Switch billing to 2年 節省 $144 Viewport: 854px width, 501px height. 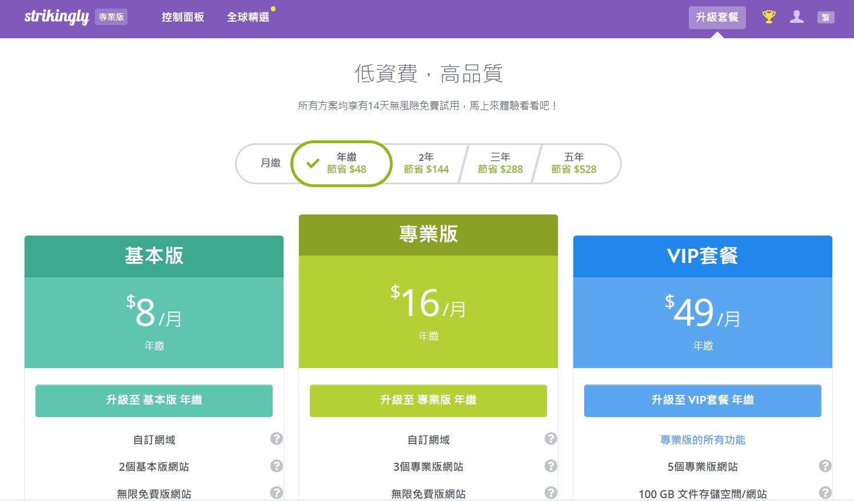(x=426, y=163)
